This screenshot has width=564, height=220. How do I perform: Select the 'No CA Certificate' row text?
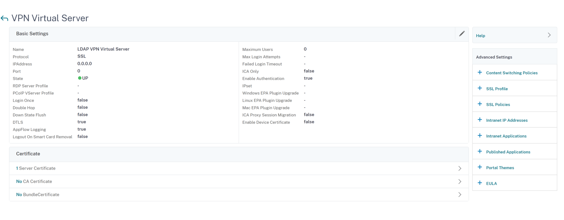(x=34, y=182)
